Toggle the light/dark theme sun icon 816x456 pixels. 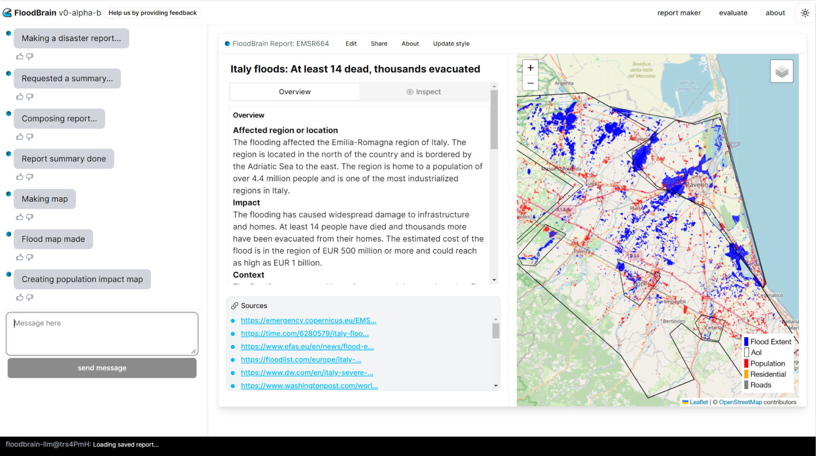[805, 13]
